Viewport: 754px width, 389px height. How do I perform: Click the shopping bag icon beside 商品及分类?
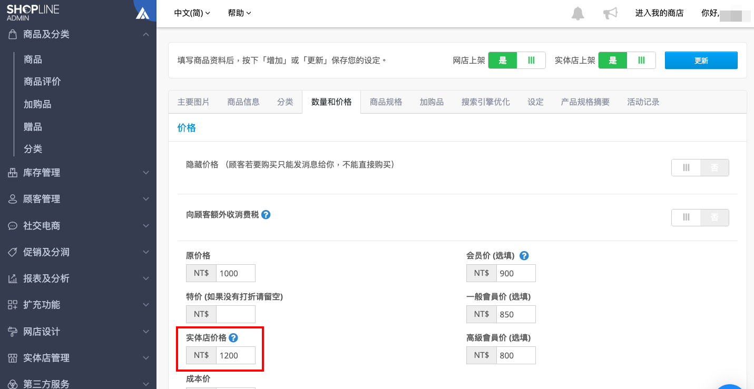pyautogui.click(x=13, y=34)
